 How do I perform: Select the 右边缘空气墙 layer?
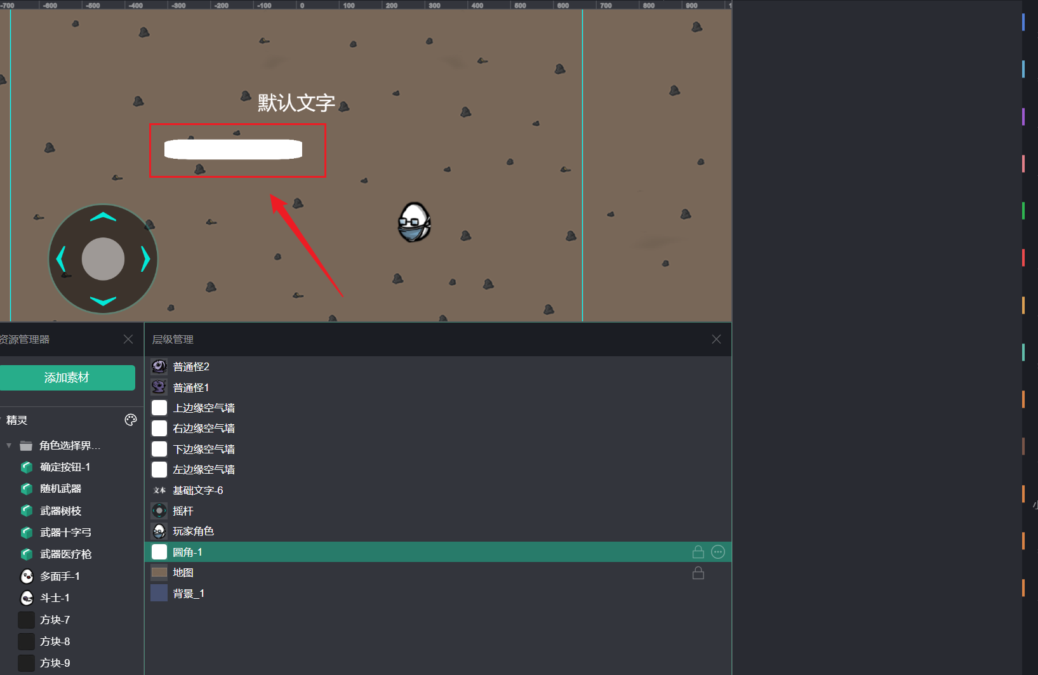coord(438,428)
